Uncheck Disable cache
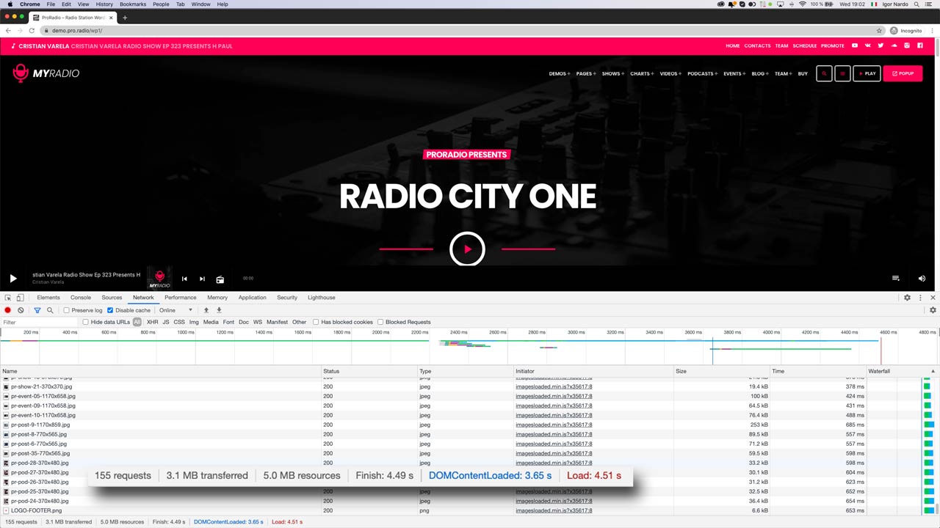Image resolution: width=940 pixels, height=528 pixels. (110, 310)
